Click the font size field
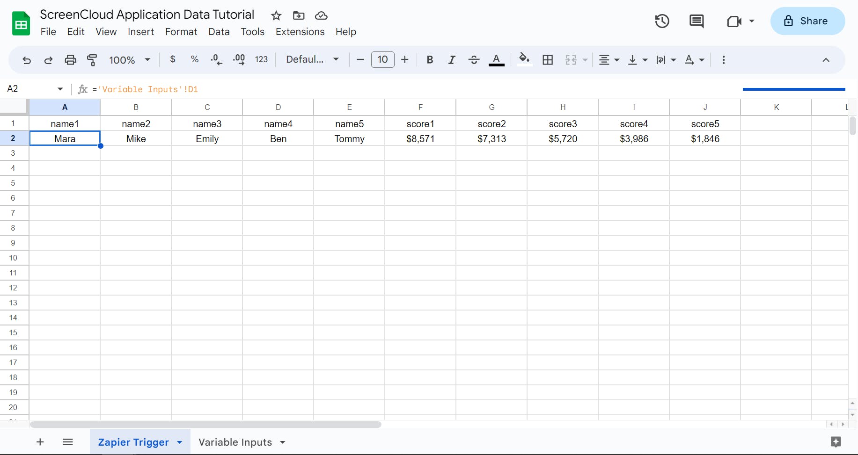This screenshot has height=455, width=858. click(x=382, y=59)
